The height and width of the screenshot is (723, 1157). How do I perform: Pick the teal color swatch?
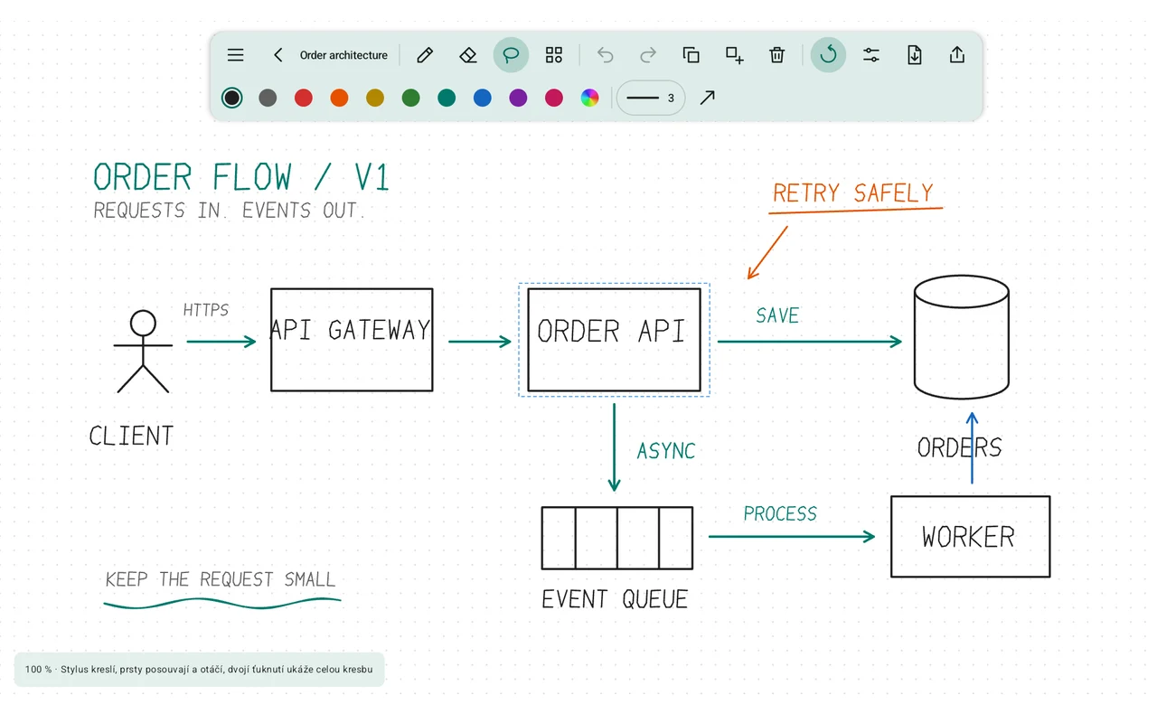pyautogui.click(x=447, y=98)
